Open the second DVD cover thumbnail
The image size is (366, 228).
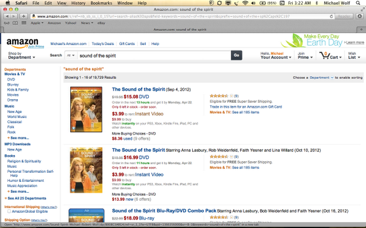[86, 170]
